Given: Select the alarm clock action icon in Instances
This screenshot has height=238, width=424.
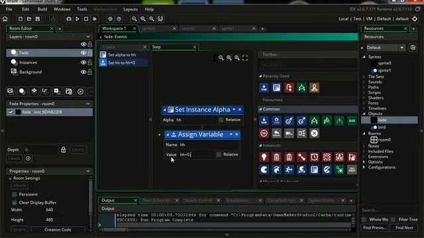Looking at the screenshot, I should pyautogui.click(x=314, y=157).
